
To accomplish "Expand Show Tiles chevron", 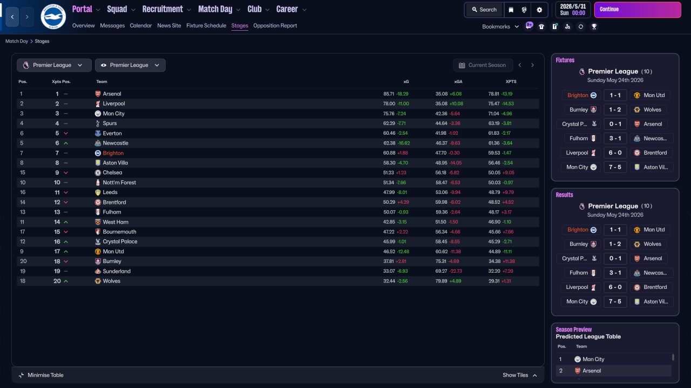I will (535, 375).
